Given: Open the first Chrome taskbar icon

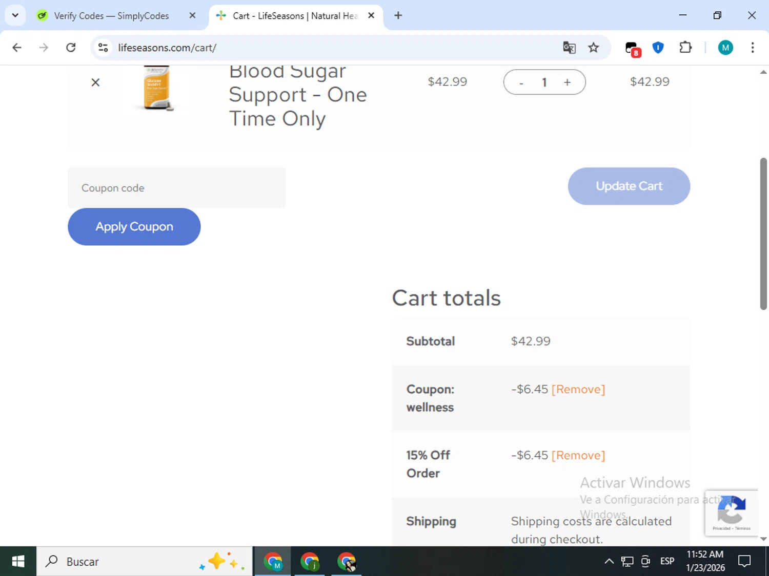Looking at the screenshot, I should (273, 562).
